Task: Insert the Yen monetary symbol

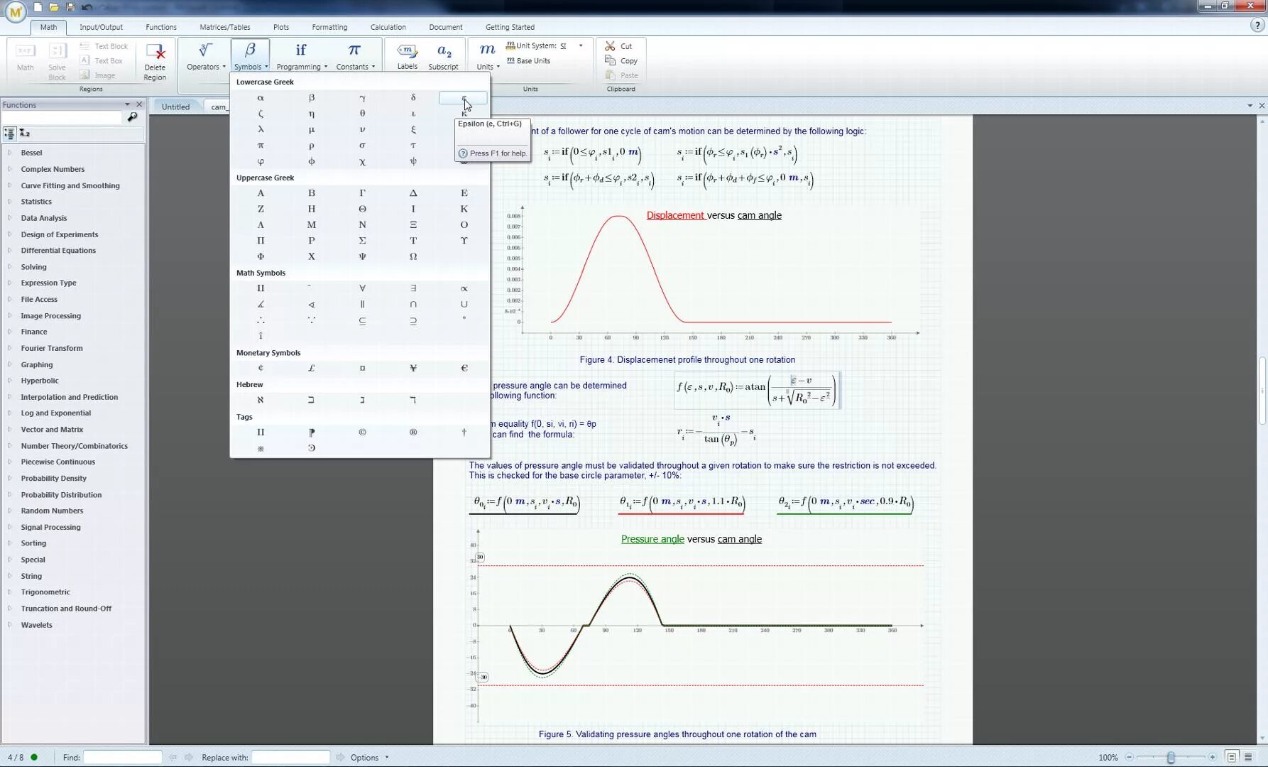Action: click(x=413, y=368)
